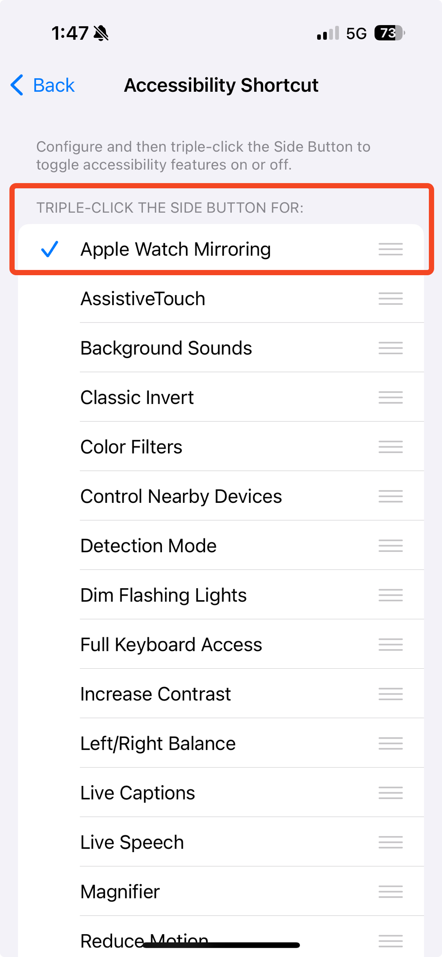Uncheck the Apple Watch Mirroring checkmark

50,249
